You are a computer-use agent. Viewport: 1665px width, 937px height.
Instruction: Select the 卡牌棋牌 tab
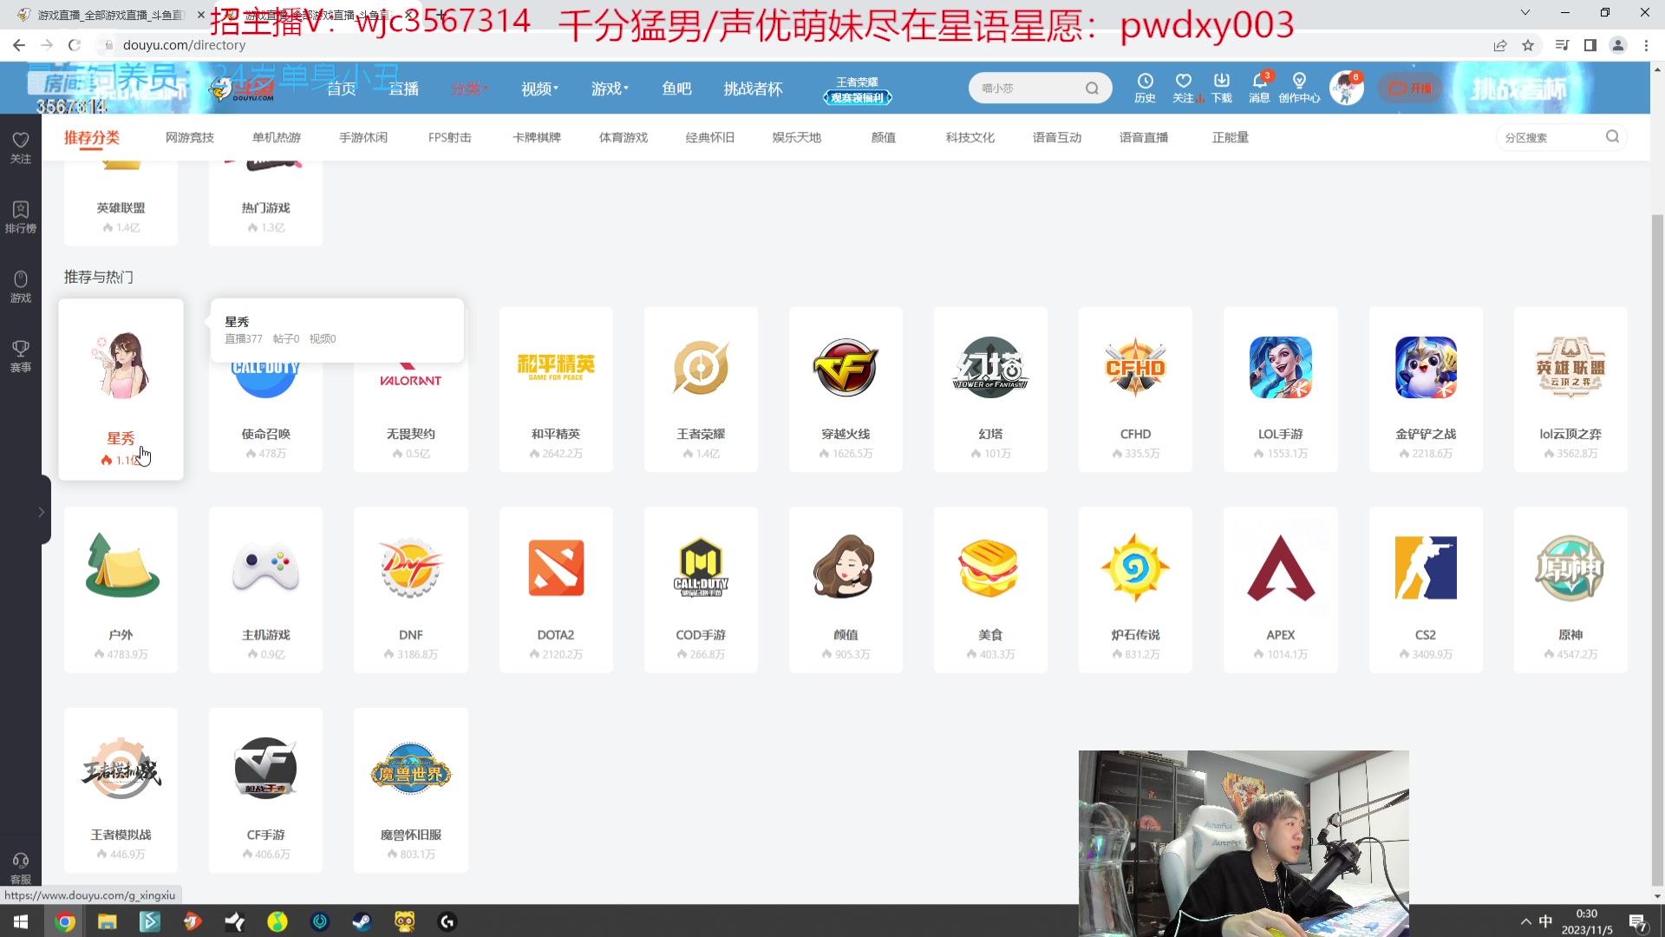tap(536, 138)
